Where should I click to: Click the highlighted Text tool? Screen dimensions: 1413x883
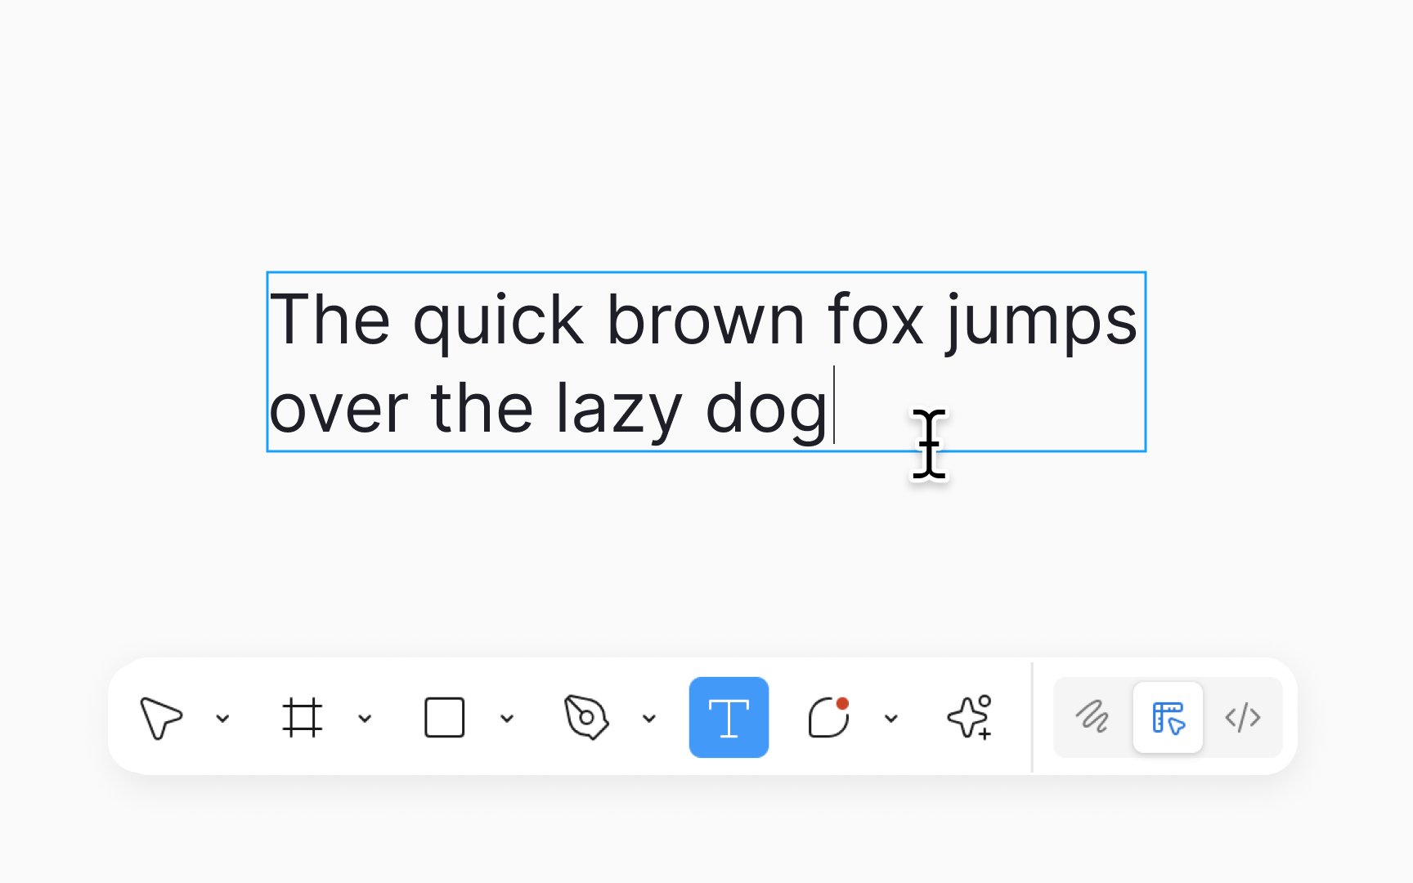729,718
